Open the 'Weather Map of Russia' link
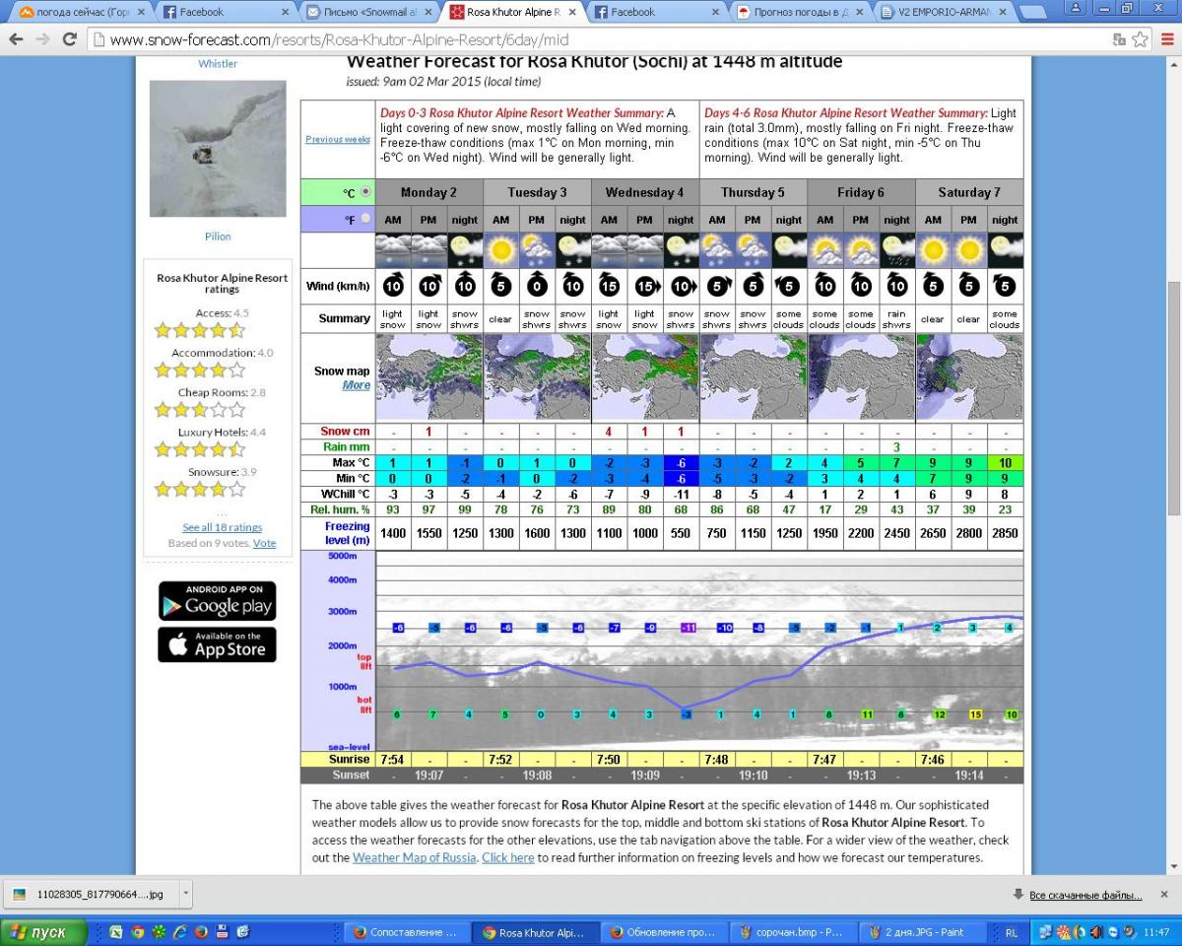This screenshot has width=1182, height=946. [x=415, y=857]
